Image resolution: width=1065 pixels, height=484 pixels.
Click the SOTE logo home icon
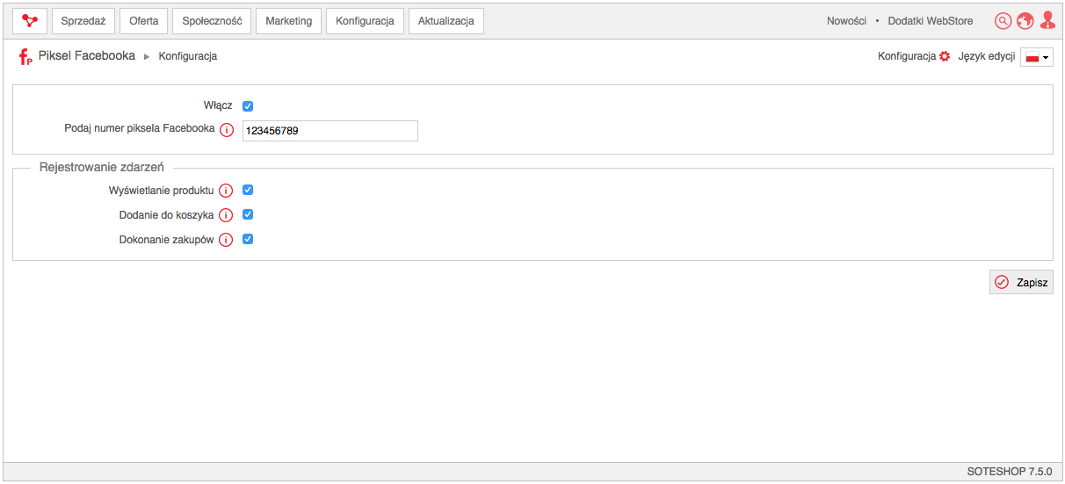31,21
